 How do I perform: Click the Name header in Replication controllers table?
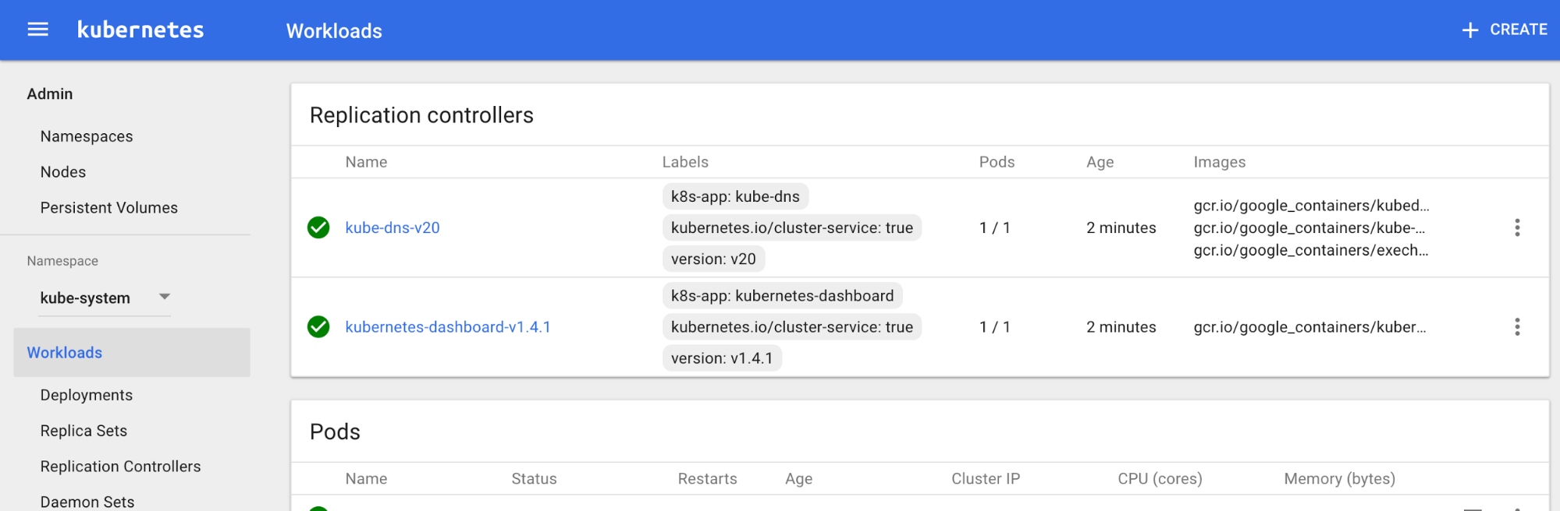366,162
